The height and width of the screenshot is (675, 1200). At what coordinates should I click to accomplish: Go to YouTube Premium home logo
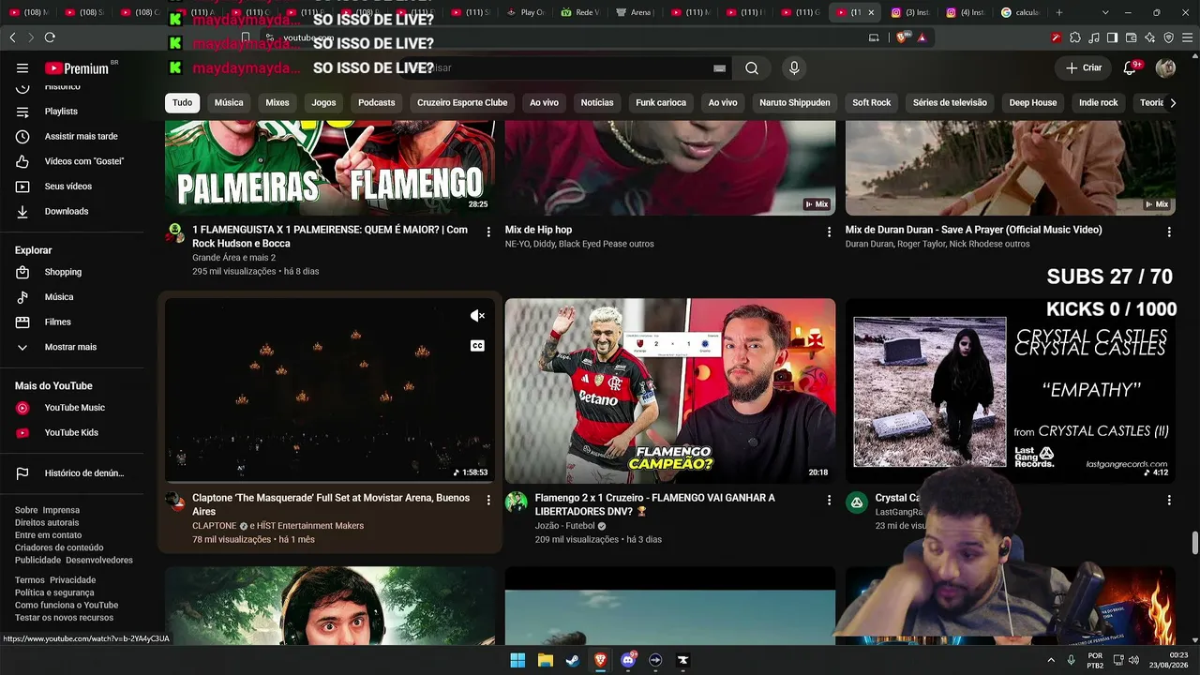pyautogui.click(x=79, y=68)
